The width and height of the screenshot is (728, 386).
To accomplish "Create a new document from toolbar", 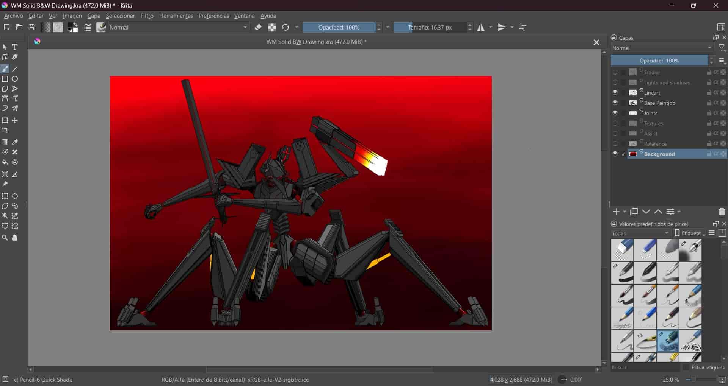I will tap(6, 27).
